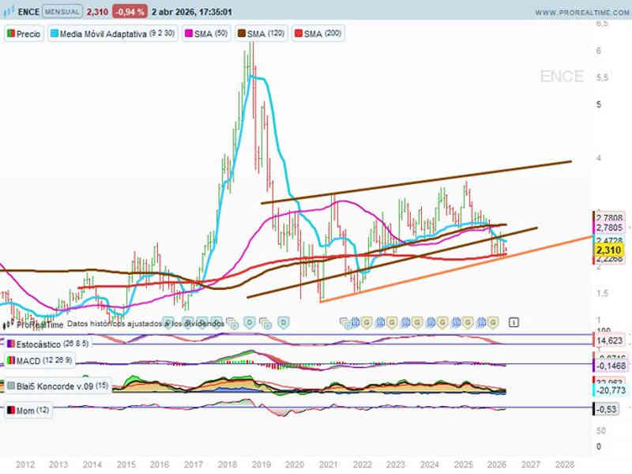Click the Precio indicator color icon
Viewport: 632px width, 474px height.
(x=12, y=35)
